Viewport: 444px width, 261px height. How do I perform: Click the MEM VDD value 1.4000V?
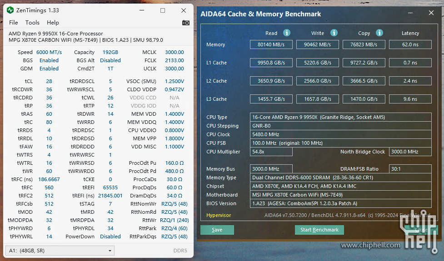[x=175, y=114]
